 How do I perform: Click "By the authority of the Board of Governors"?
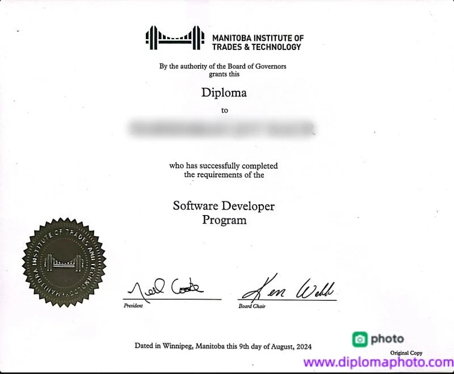point(222,66)
